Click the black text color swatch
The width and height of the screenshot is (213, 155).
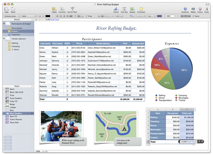[48, 16]
